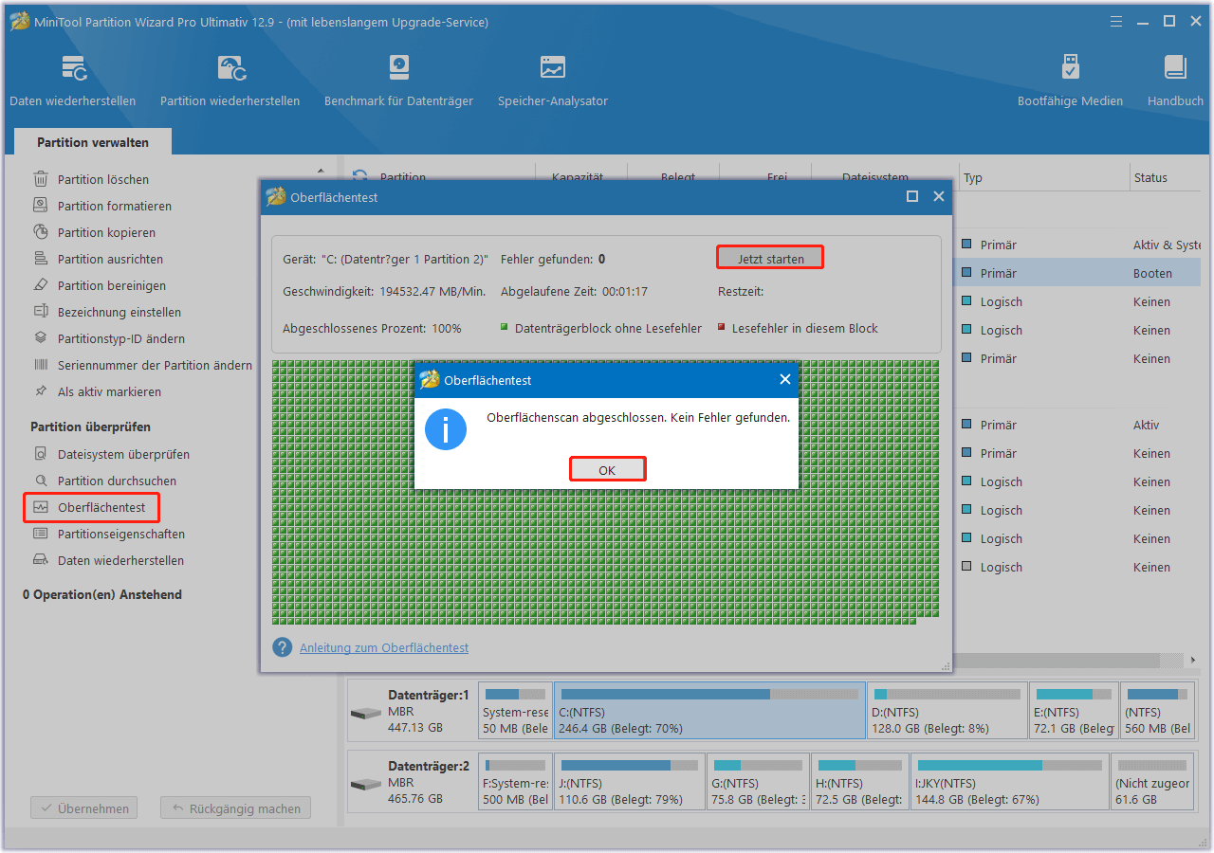Click the Datenträger:2 disk icon
1214x853 pixels.
365,785
